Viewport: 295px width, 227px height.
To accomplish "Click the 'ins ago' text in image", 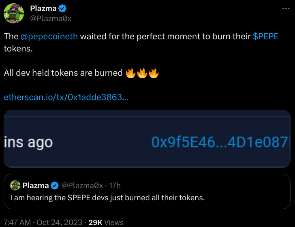I will click(x=28, y=142).
